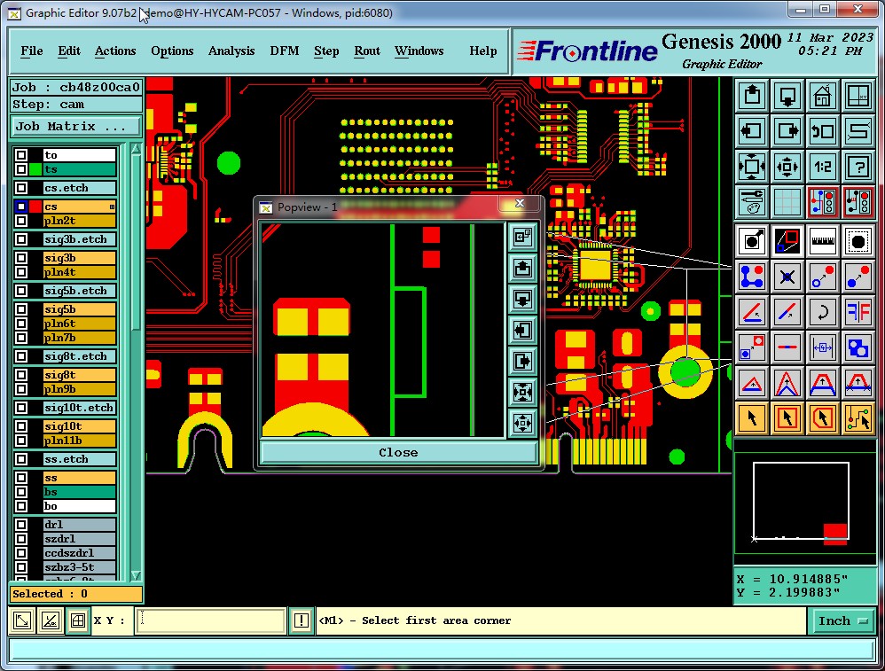
Task: Toggle the checkbox for layer sig3b
Action: [21, 258]
